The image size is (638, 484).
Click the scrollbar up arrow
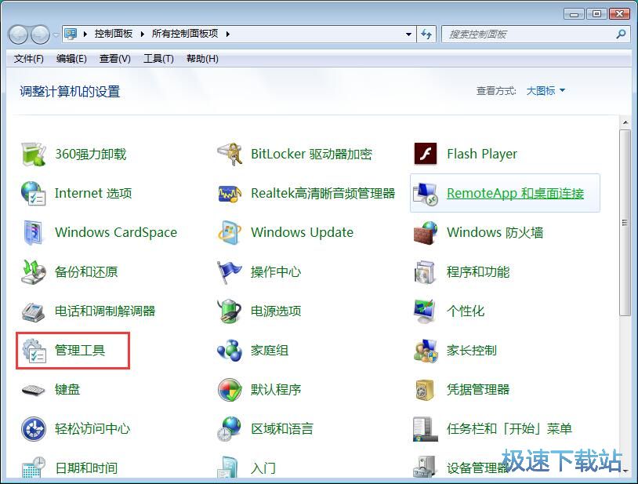[625, 122]
